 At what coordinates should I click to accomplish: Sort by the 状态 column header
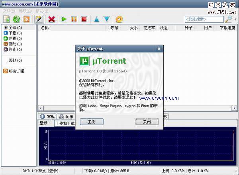[x=166, y=28]
